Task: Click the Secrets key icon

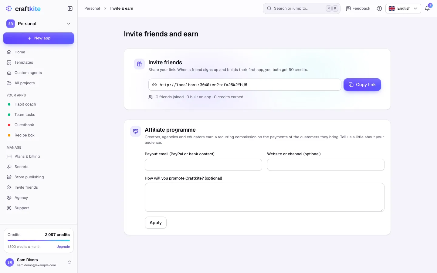Action: (x=9, y=167)
